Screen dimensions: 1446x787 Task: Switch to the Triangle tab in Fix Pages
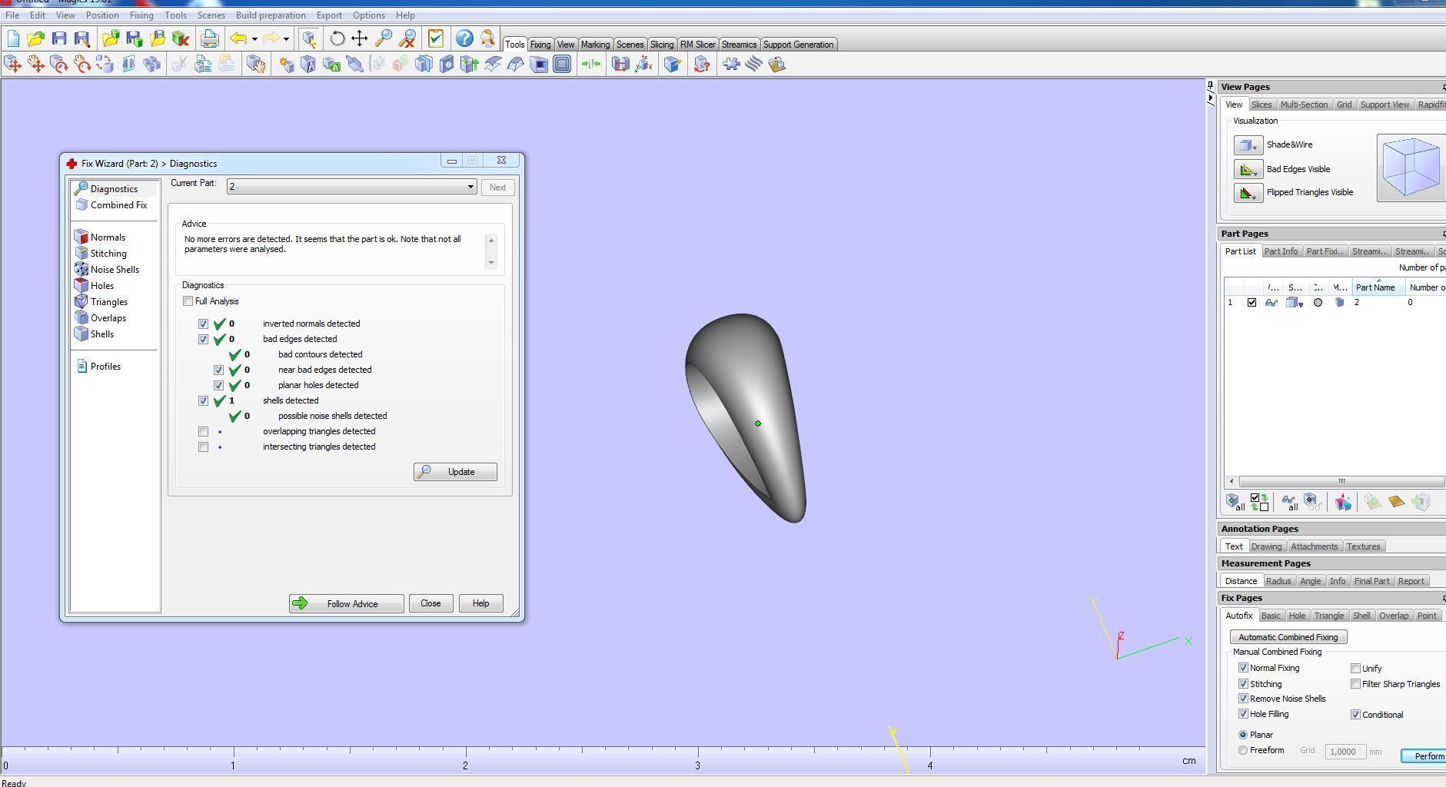pos(1328,616)
